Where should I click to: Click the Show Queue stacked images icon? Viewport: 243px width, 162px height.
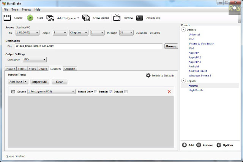[x=86, y=18]
